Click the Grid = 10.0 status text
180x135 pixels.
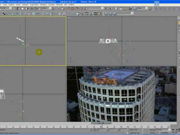133,130
